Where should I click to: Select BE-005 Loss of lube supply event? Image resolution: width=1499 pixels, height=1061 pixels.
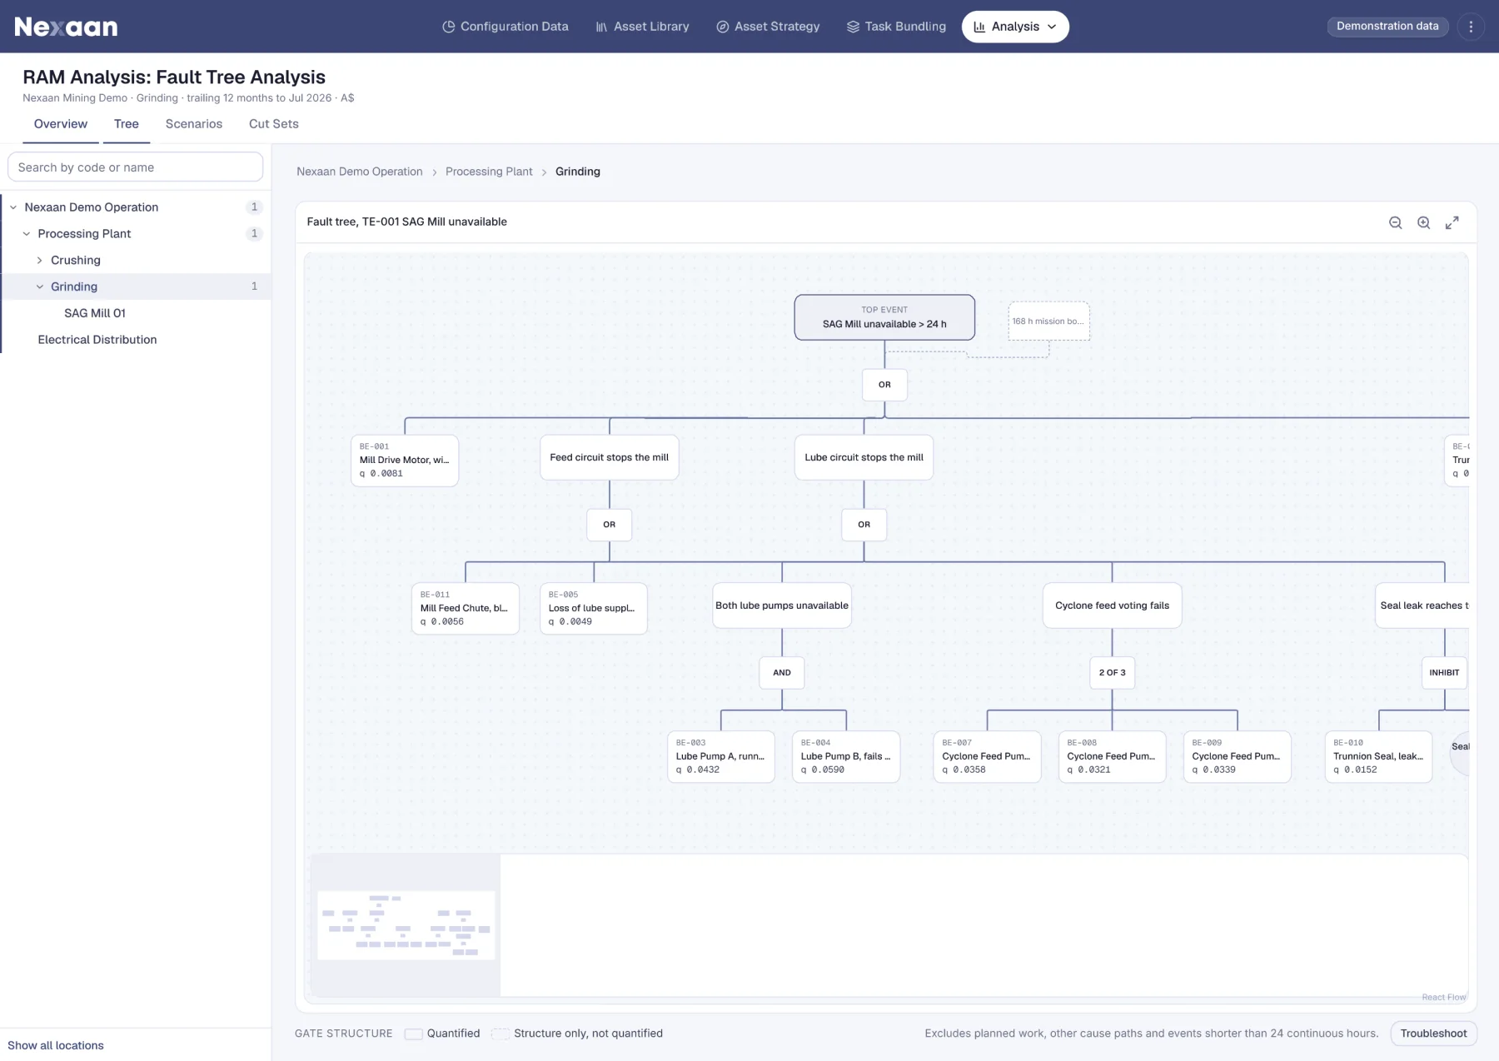click(x=594, y=609)
